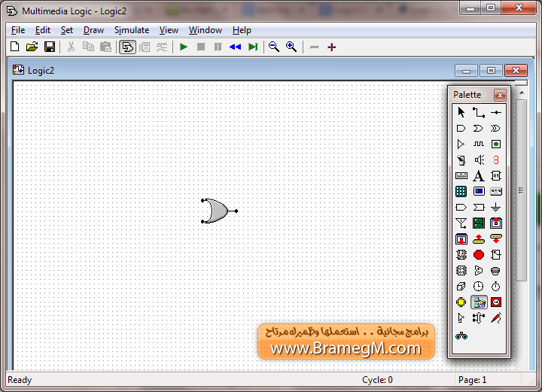The width and height of the screenshot is (542, 392).
Task: Select the wire drawing tool
Action: coord(479,113)
